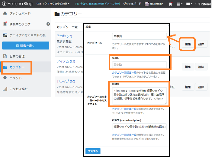Open the その他 (27) category link
This screenshot has width=212, height=157.
(x=64, y=36)
